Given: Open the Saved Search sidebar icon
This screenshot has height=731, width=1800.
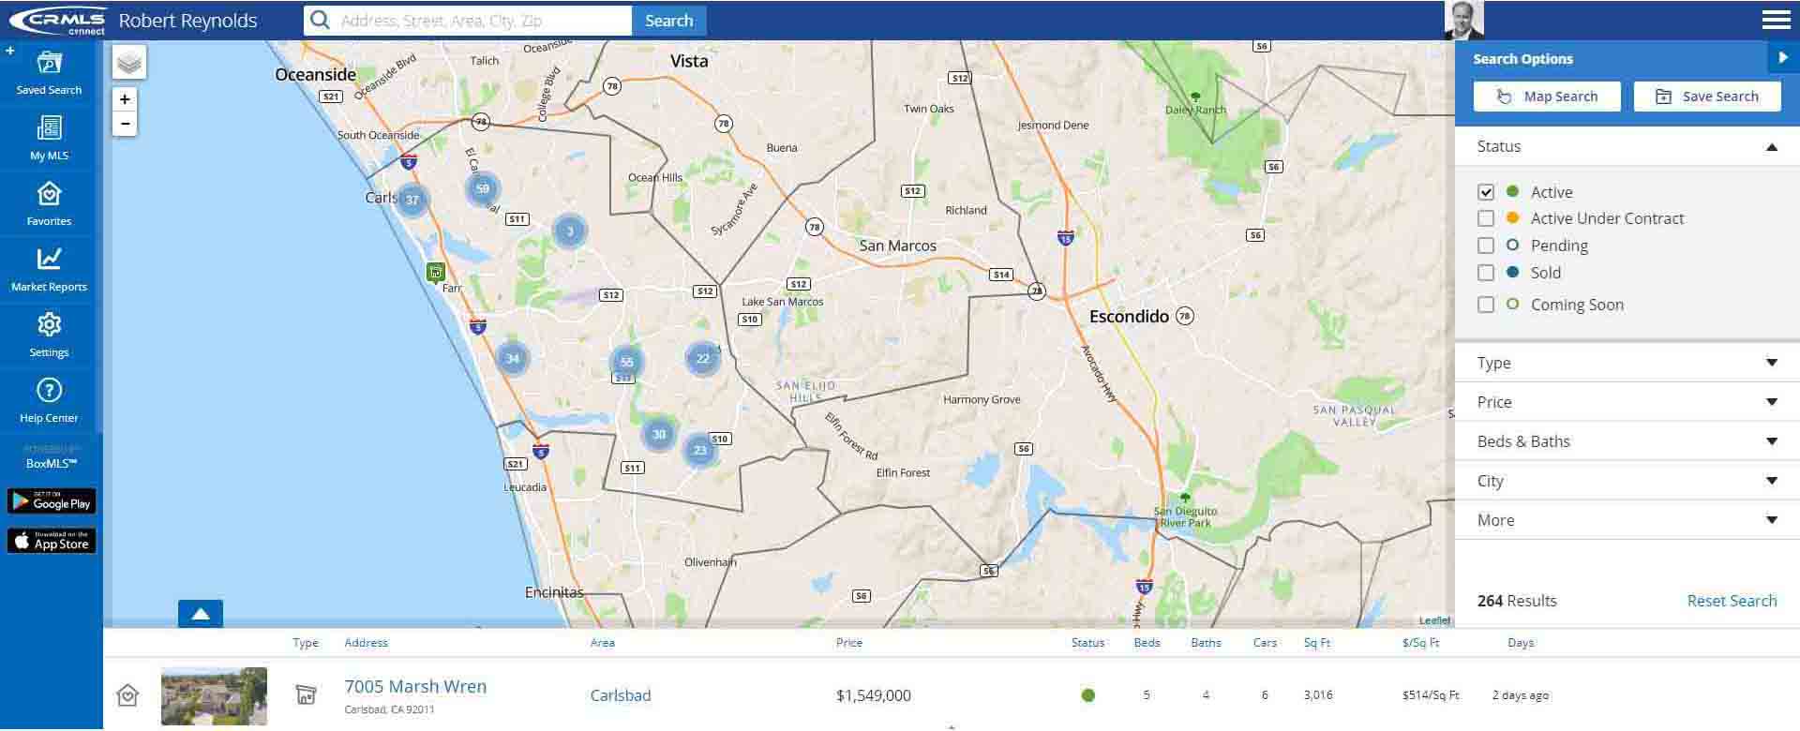Looking at the screenshot, I should click(49, 65).
